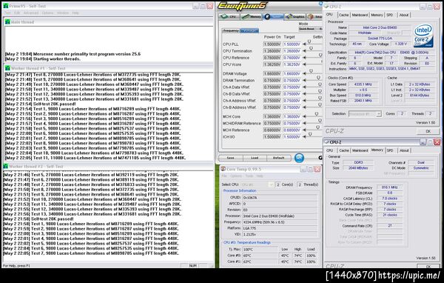The height and width of the screenshot is (283, 444).
Task: Open SPD tab in CPU-Z processor window
Action: 390,15
